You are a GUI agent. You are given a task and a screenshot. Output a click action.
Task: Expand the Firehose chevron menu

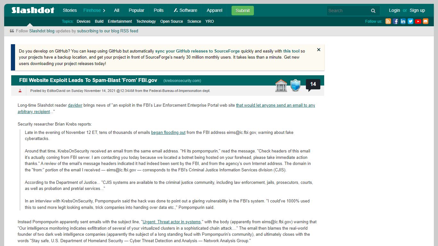point(104,11)
